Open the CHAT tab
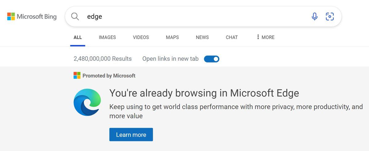This screenshot has height=151, width=369. click(232, 37)
